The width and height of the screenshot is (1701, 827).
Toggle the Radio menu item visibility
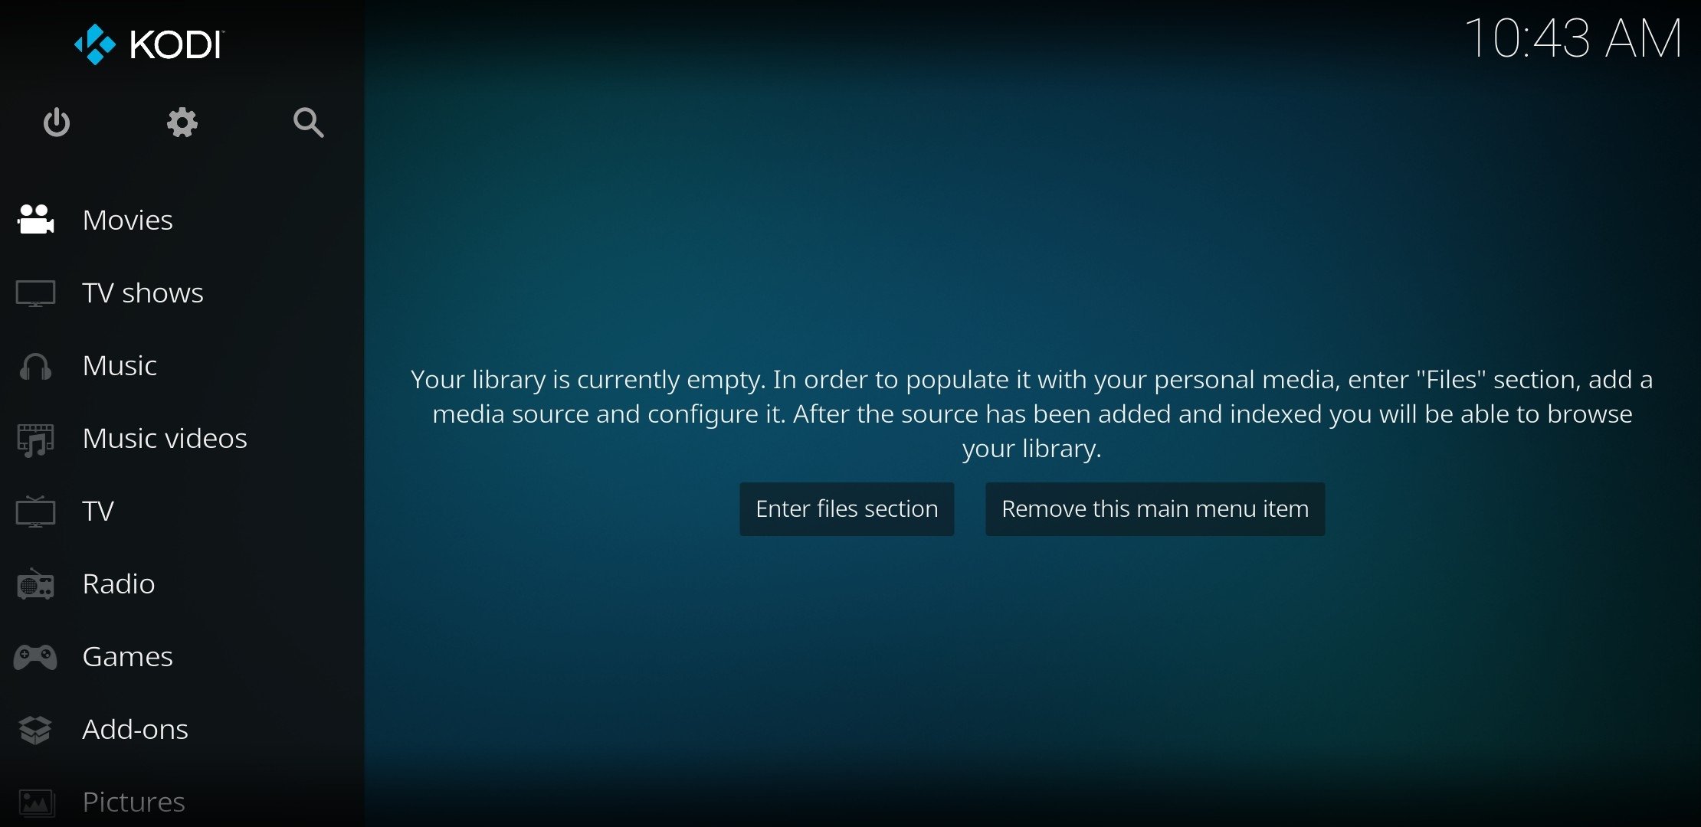coord(118,583)
